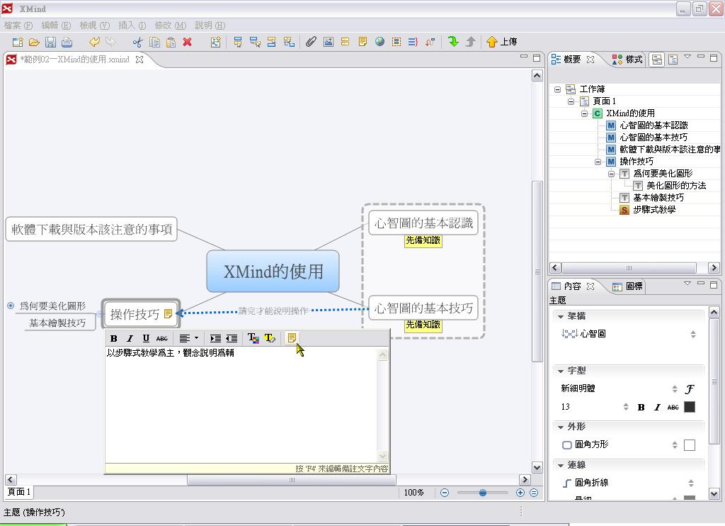Pick the black font color swatch
The width and height of the screenshot is (725, 526).
click(x=690, y=406)
